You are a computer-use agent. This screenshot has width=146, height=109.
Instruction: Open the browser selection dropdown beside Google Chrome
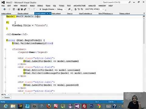[55, 9]
